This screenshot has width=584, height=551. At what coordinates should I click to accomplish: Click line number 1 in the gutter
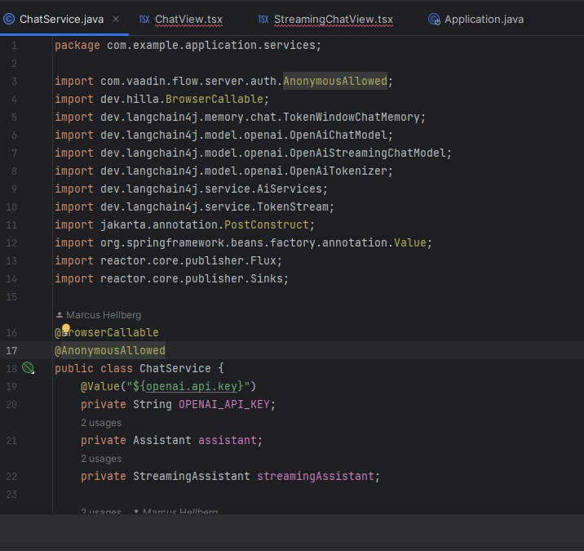coord(13,45)
